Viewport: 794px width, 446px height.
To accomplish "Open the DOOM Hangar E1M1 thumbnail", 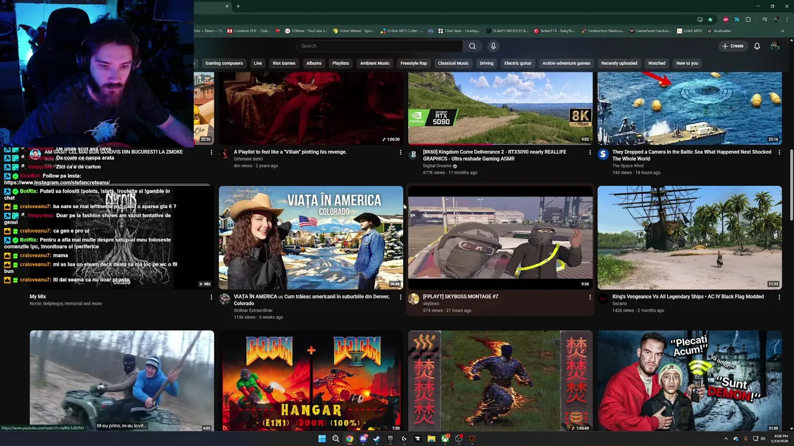I will 311,381.
